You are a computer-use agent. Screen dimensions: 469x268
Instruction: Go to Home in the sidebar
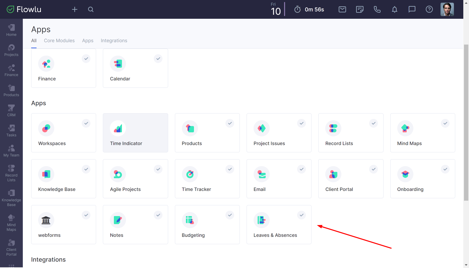click(x=11, y=30)
